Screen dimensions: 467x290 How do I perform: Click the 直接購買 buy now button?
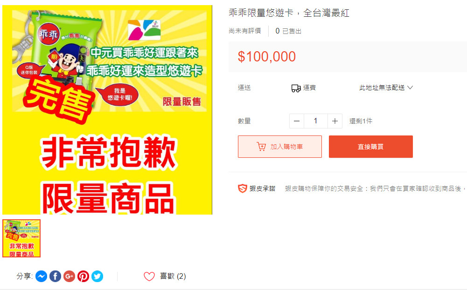tap(371, 147)
